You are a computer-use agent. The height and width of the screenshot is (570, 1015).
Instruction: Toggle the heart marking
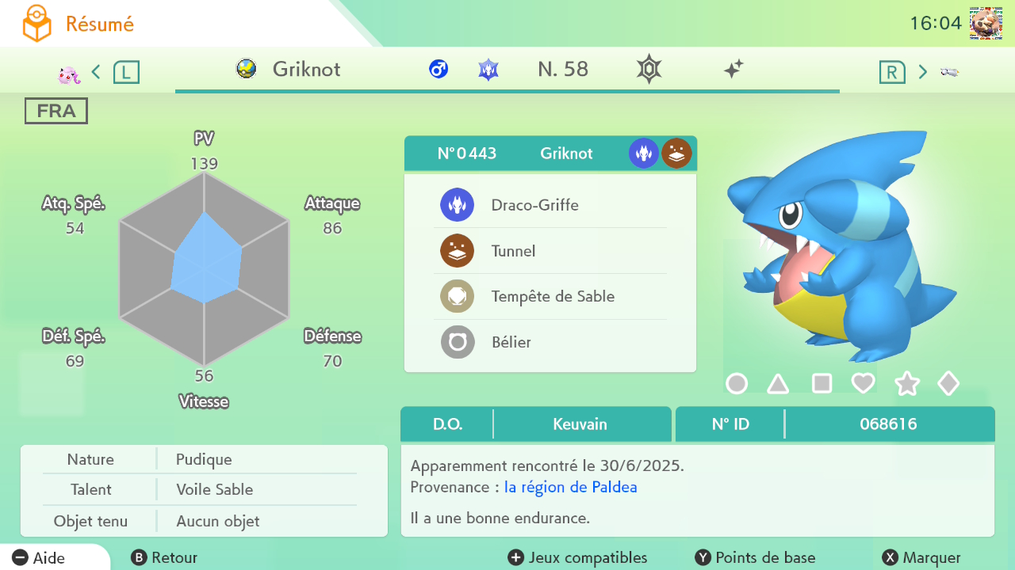(864, 384)
